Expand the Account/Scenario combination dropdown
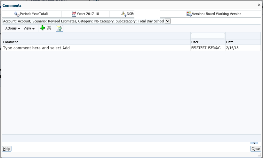Image resolution: width=263 pixels, height=158 pixels. click(168, 21)
